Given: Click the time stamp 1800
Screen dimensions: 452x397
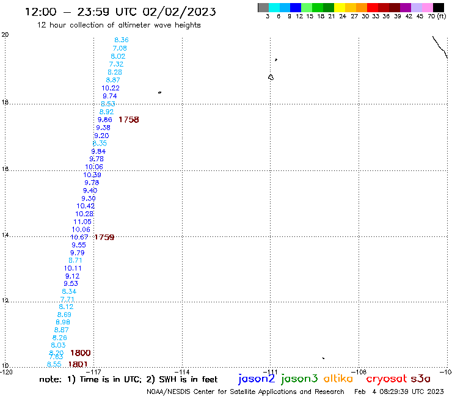Looking at the screenshot, I should click(x=81, y=353).
